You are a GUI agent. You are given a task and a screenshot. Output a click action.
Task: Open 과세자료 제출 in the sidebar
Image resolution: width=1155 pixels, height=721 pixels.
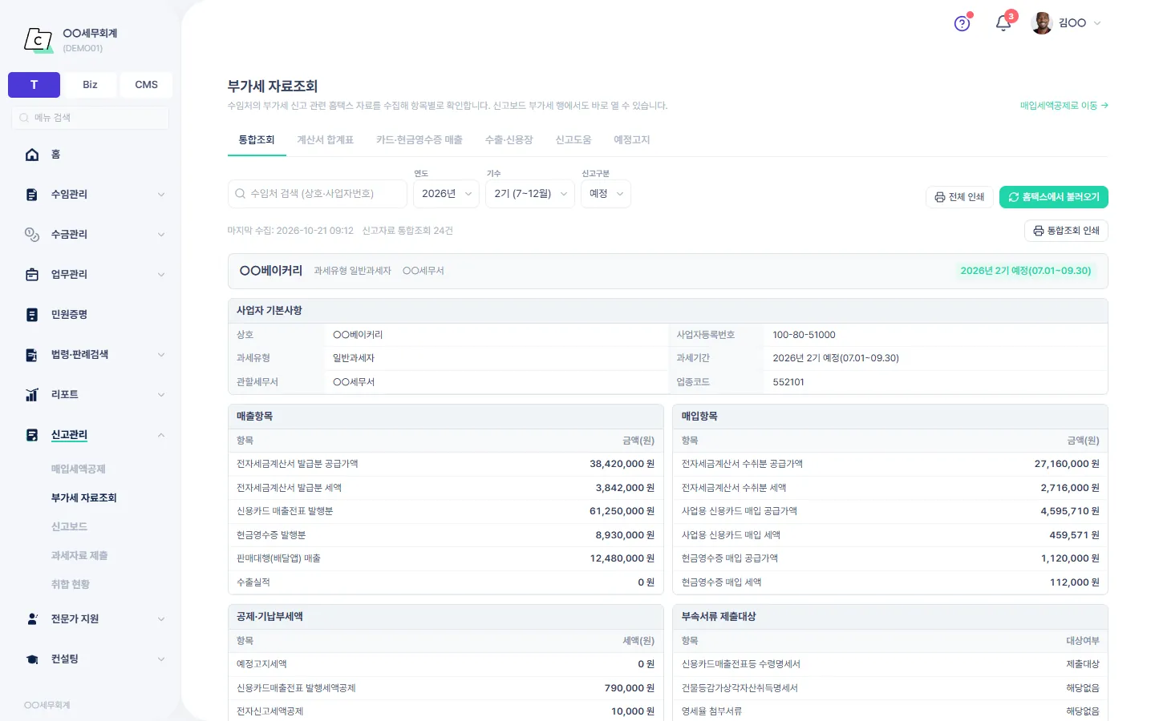pyautogui.click(x=79, y=556)
